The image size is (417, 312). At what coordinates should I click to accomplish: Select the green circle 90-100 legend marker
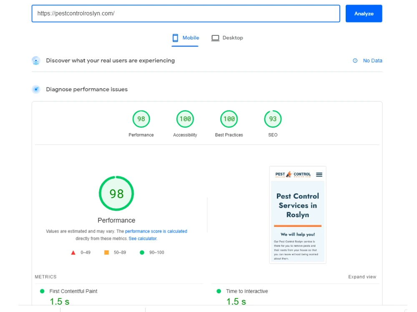[142, 252]
